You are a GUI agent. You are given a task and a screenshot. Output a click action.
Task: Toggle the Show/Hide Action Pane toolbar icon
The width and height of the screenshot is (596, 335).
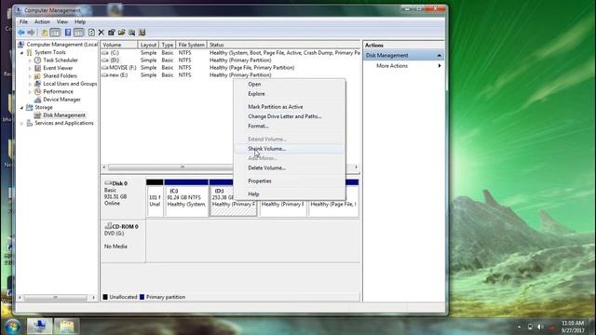click(x=78, y=33)
